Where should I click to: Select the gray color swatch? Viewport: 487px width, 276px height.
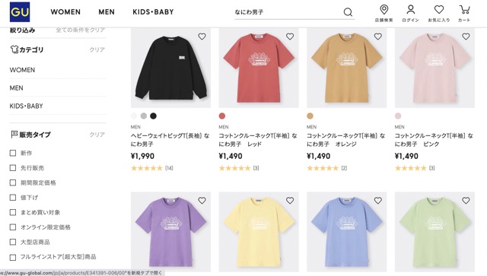pos(144,116)
